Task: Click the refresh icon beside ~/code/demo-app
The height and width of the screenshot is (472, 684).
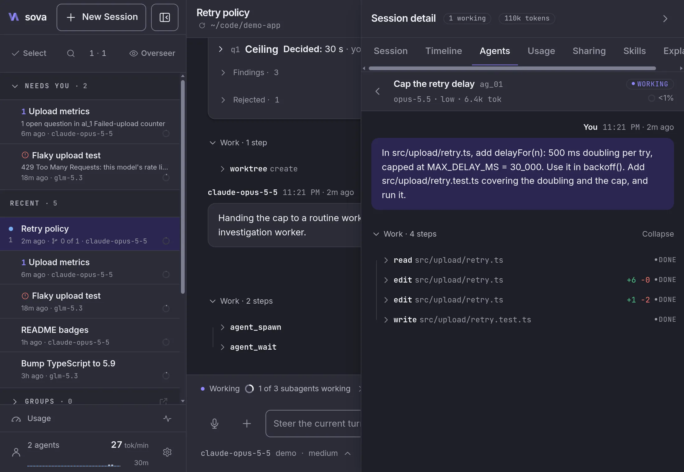Action: click(202, 25)
